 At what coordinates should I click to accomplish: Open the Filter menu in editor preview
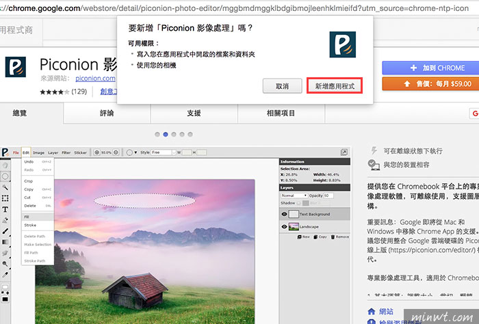tap(66, 152)
